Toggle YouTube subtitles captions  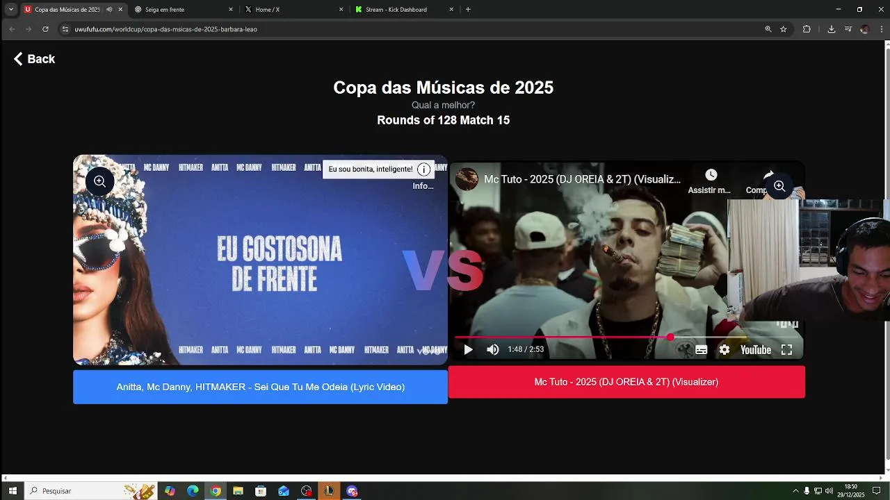coord(702,350)
